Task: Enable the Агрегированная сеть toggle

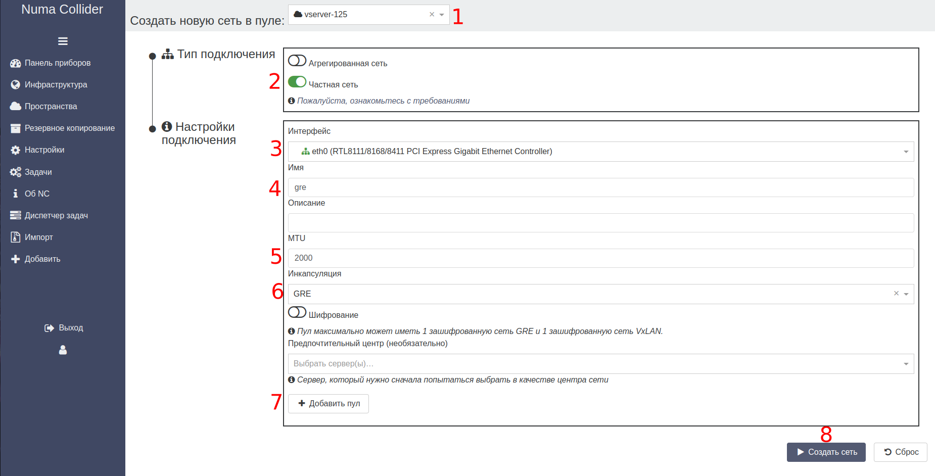Action: [297, 61]
